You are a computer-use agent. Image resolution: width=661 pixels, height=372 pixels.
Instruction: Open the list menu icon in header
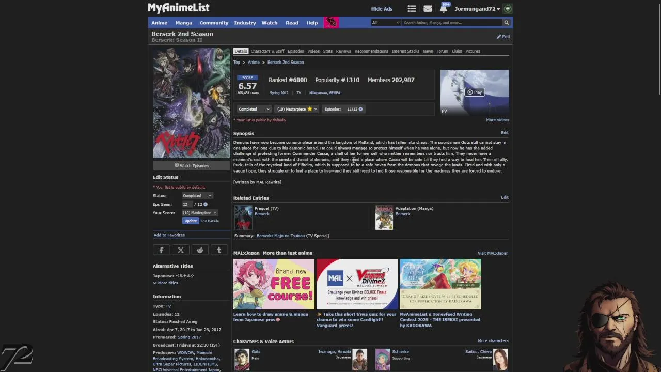click(412, 9)
